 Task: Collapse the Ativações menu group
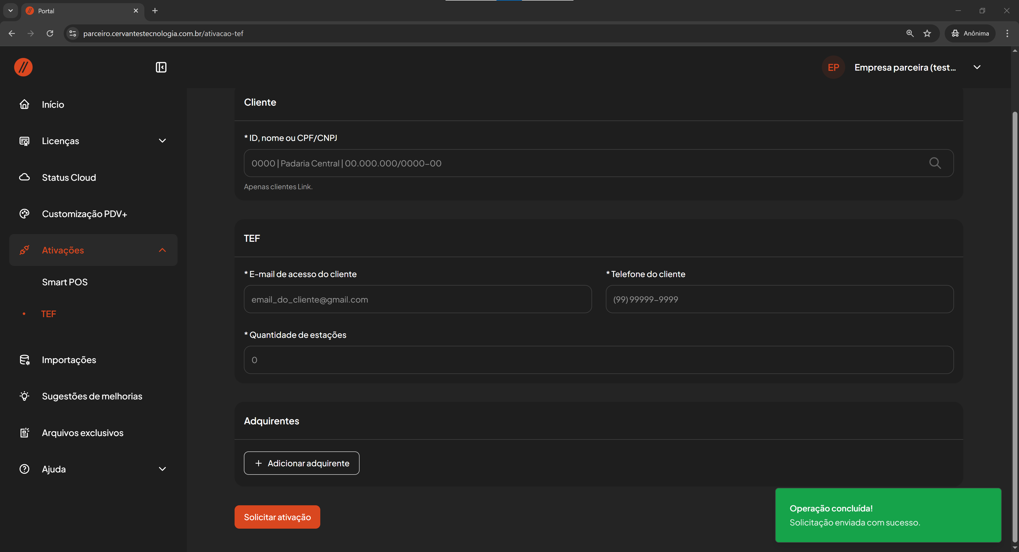pyautogui.click(x=162, y=250)
